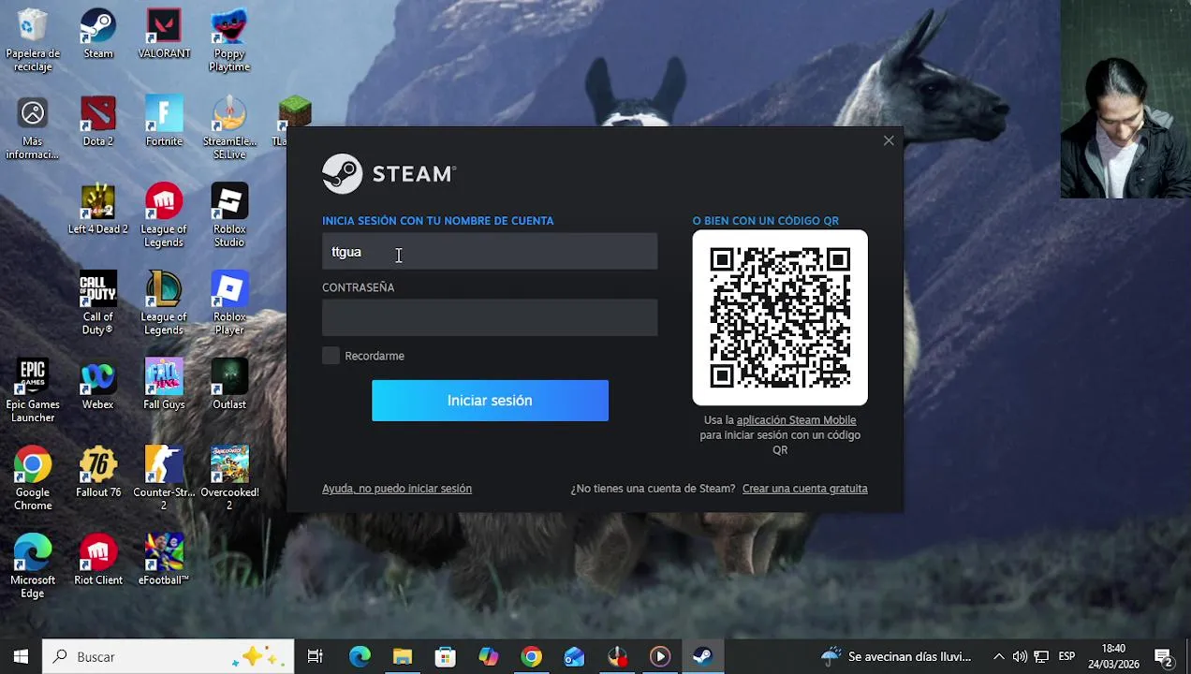Close the Steam login window
1191x674 pixels.
click(889, 140)
